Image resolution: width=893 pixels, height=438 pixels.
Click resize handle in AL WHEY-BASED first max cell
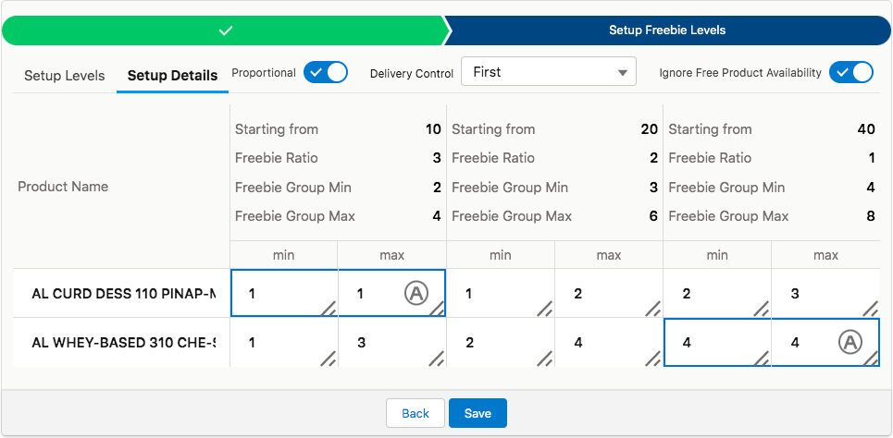pos(437,358)
